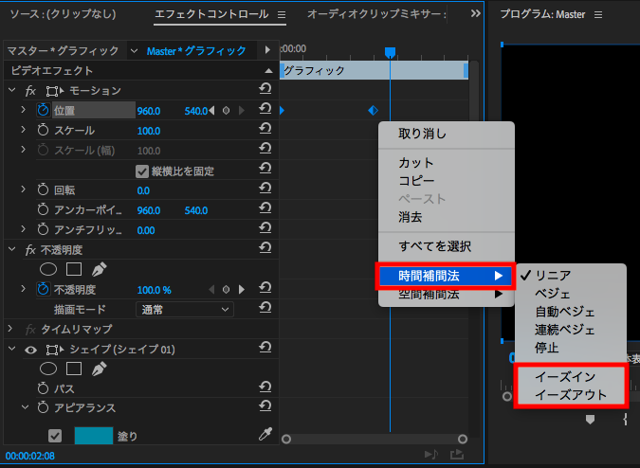The height and width of the screenshot is (468, 640).
Task: Go to next 不透明度 keyframe
Action: point(242,290)
